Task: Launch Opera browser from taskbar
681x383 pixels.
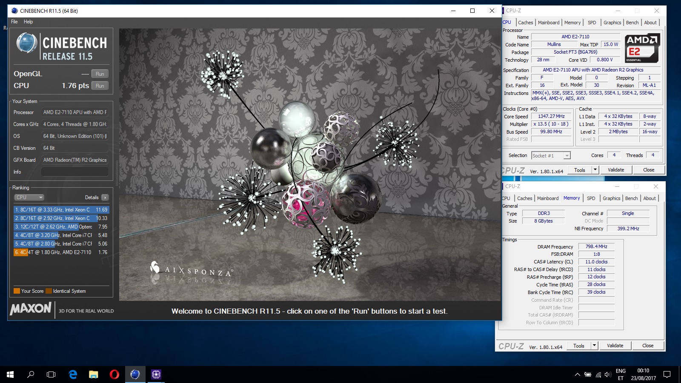Action: coord(114,374)
